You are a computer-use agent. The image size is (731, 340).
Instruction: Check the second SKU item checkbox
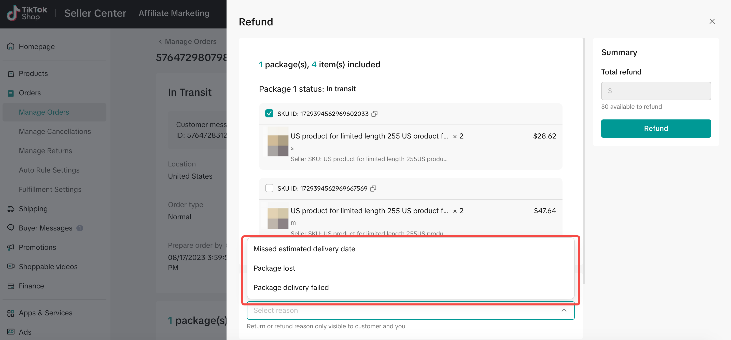pyautogui.click(x=269, y=188)
